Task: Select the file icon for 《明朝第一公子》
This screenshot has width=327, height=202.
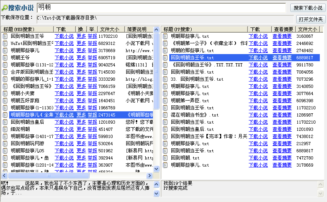Action: [x=166, y=43]
